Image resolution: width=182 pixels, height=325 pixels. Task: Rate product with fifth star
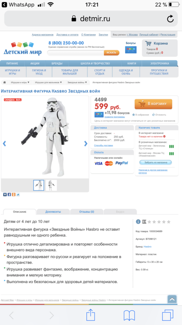tap(169, 222)
